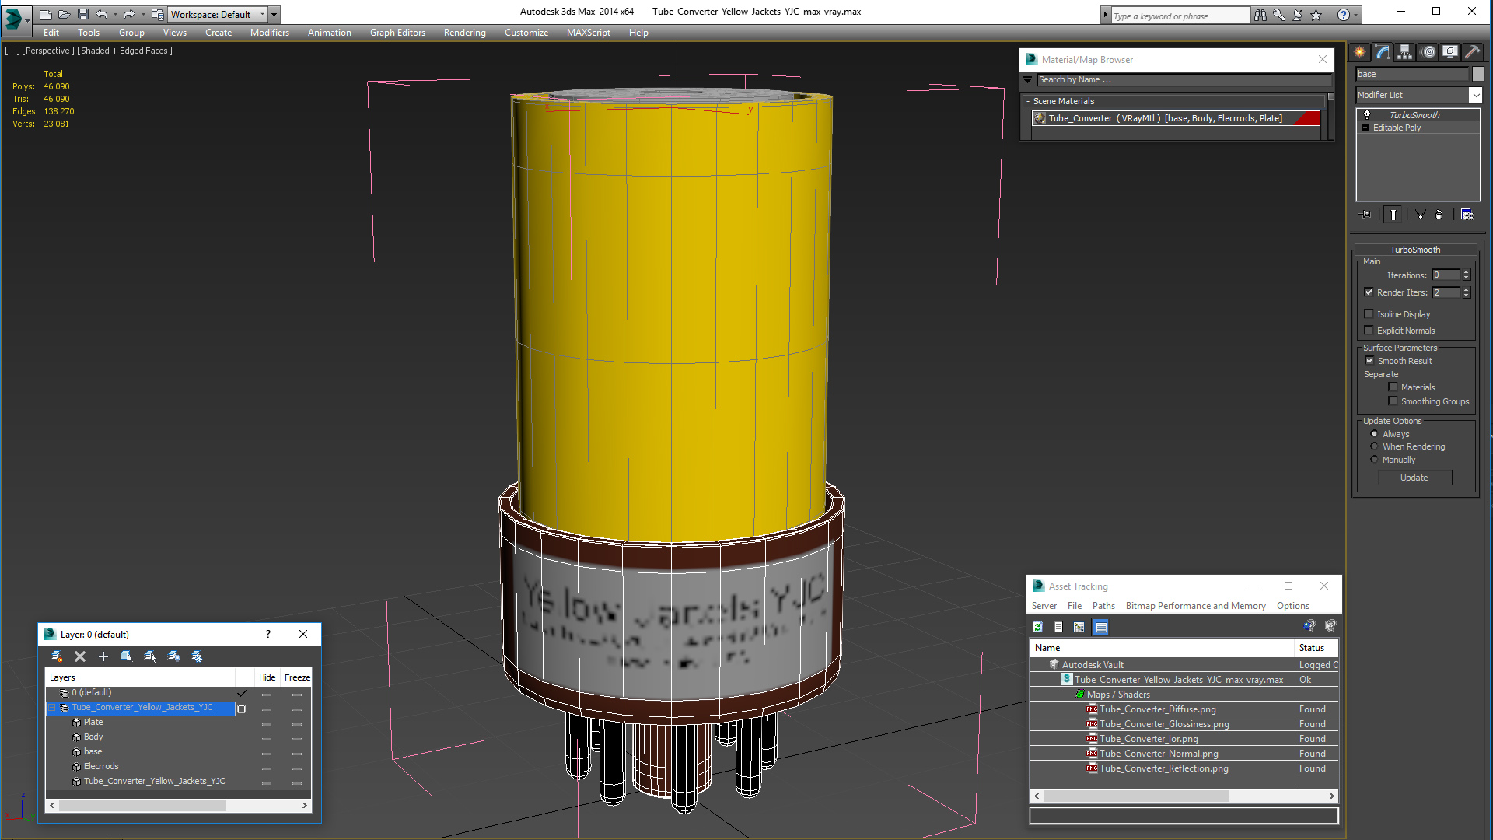The image size is (1493, 840).
Task: Open Bitmap Performance and Memory menu
Action: [1196, 606]
